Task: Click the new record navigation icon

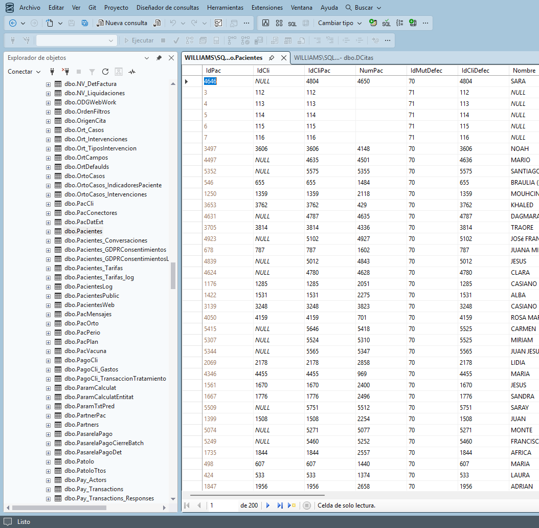Action: (x=292, y=505)
